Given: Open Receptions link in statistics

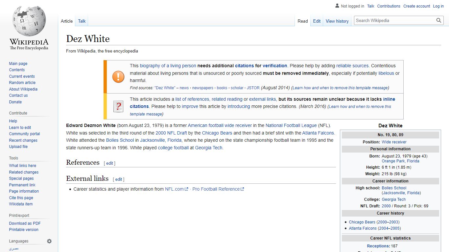Looking at the screenshot, I should [x=378, y=246].
